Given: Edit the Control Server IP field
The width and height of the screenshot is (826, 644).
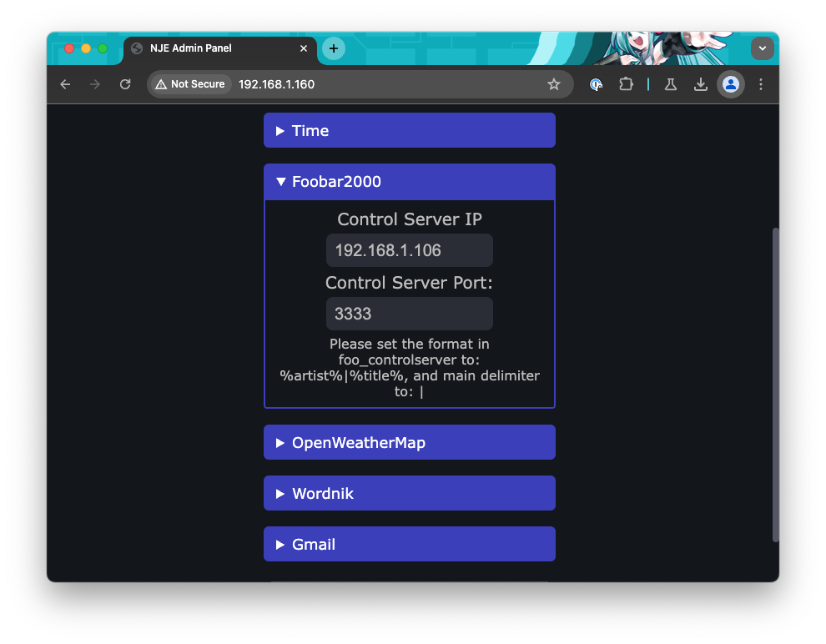Looking at the screenshot, I should 410,250.
